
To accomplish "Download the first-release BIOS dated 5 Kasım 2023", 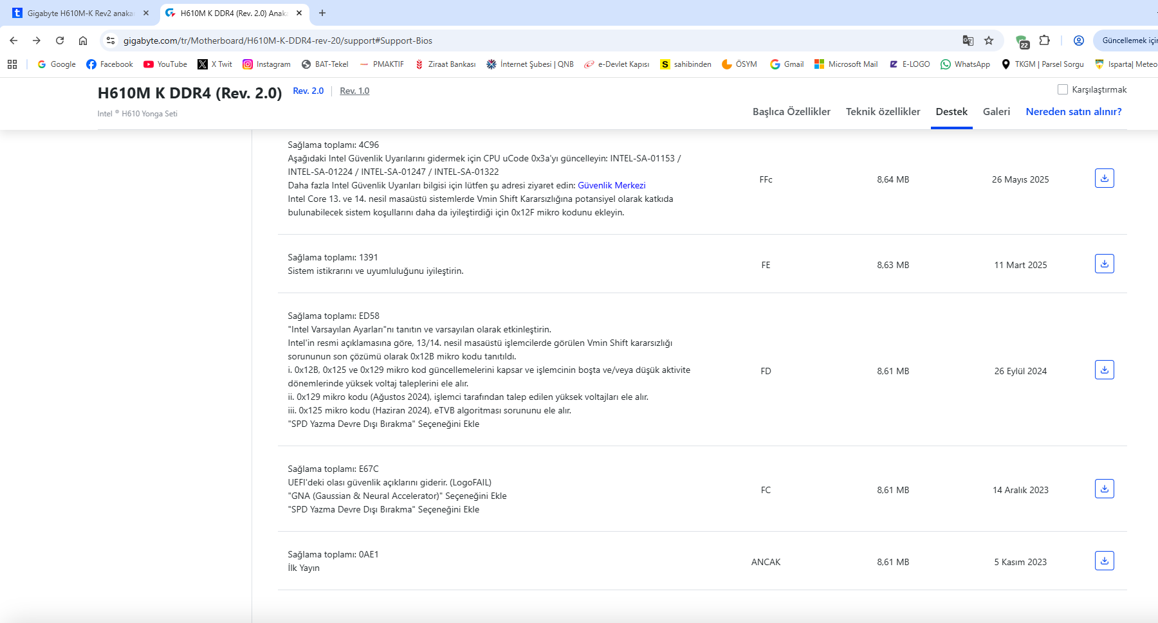I will coord(1104,561).
